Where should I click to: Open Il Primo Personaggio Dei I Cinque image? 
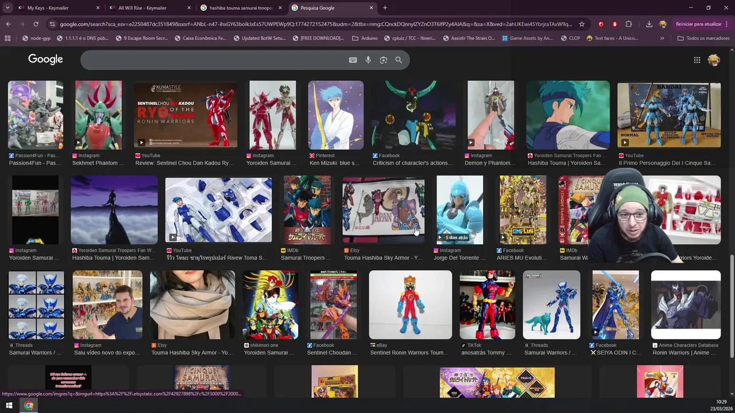tap(669, 115)
